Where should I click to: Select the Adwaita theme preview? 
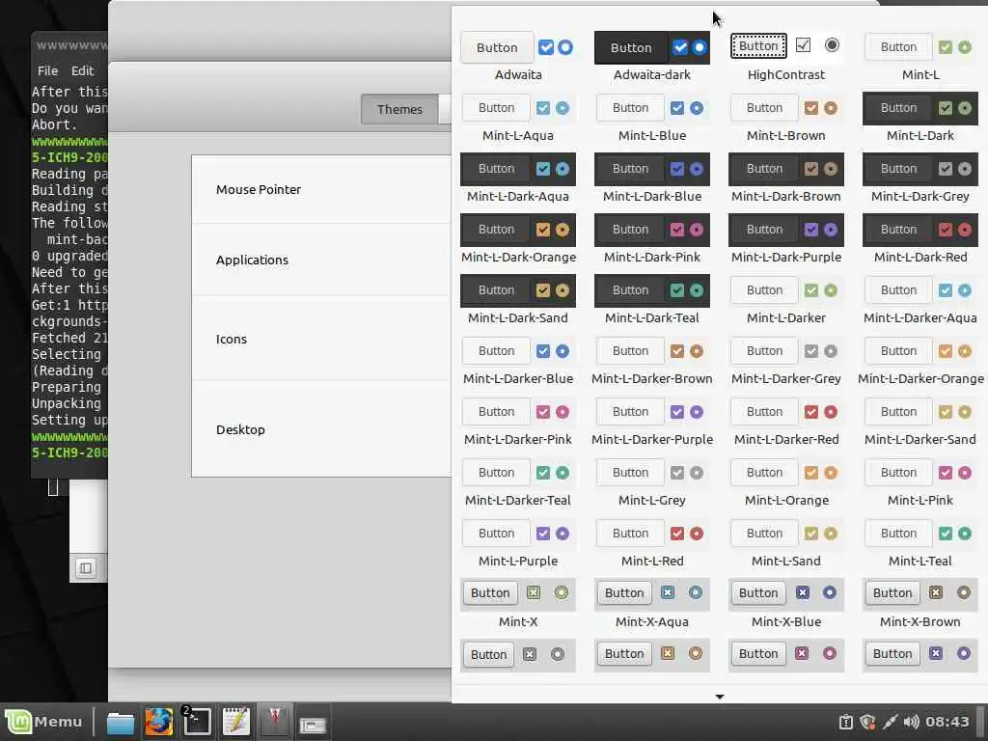click(x=518, y=57)
